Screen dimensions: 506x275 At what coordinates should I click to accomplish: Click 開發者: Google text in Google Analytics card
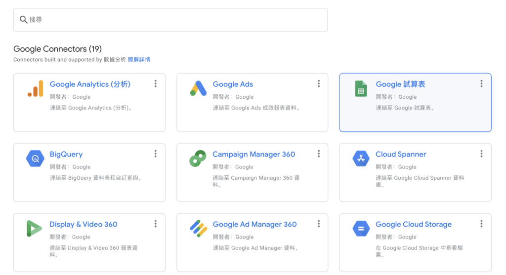(70, 97)
